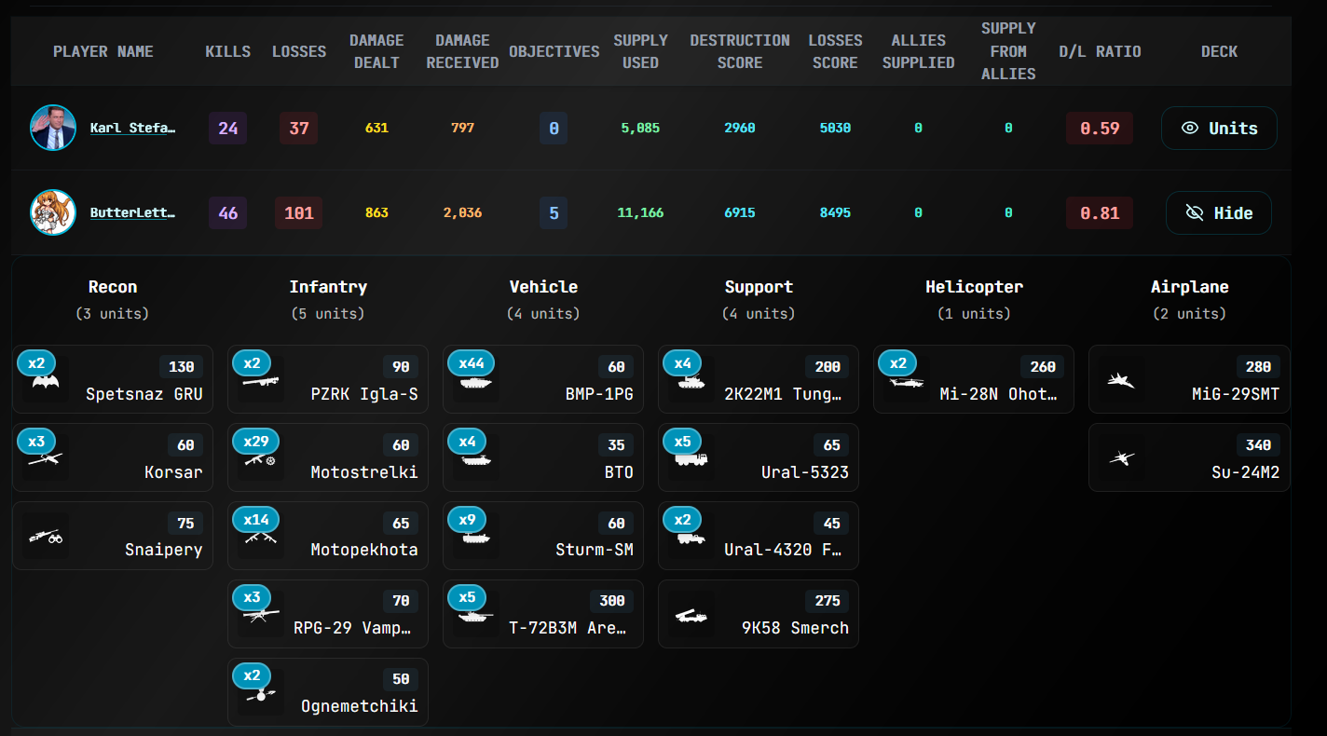Click the PZRK Igla-S launcher icon
Image resolution: width=1327 pixels, height=736 pixels.
click(x=261, y=381)
